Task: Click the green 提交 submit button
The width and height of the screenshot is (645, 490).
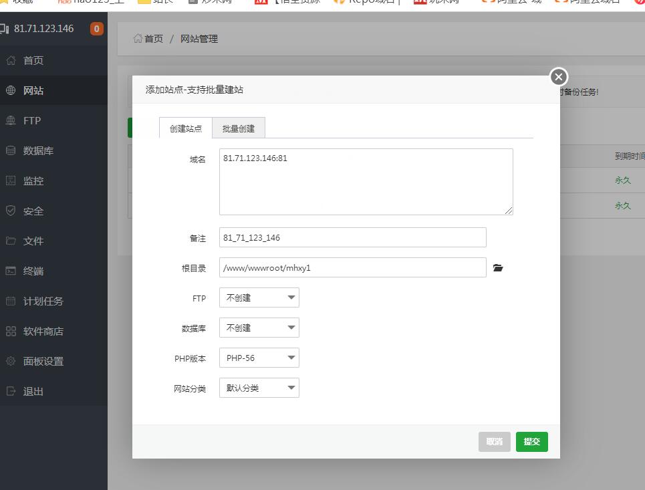Action: (x=531, y=442)
